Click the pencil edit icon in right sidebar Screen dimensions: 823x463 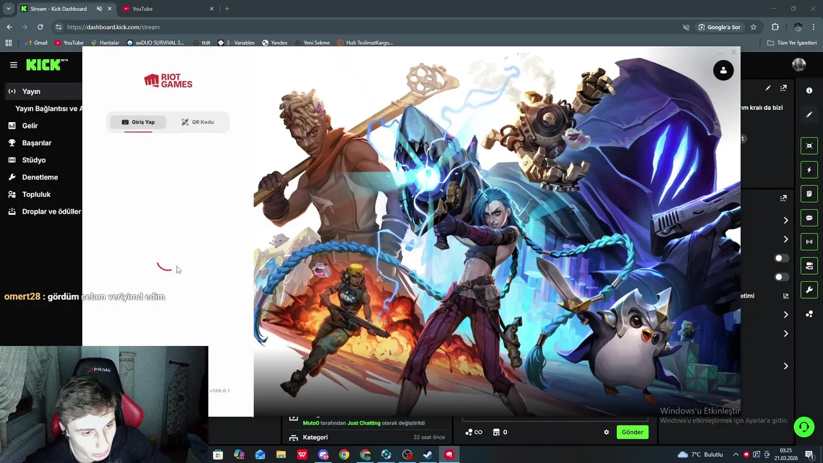(809, 114)
